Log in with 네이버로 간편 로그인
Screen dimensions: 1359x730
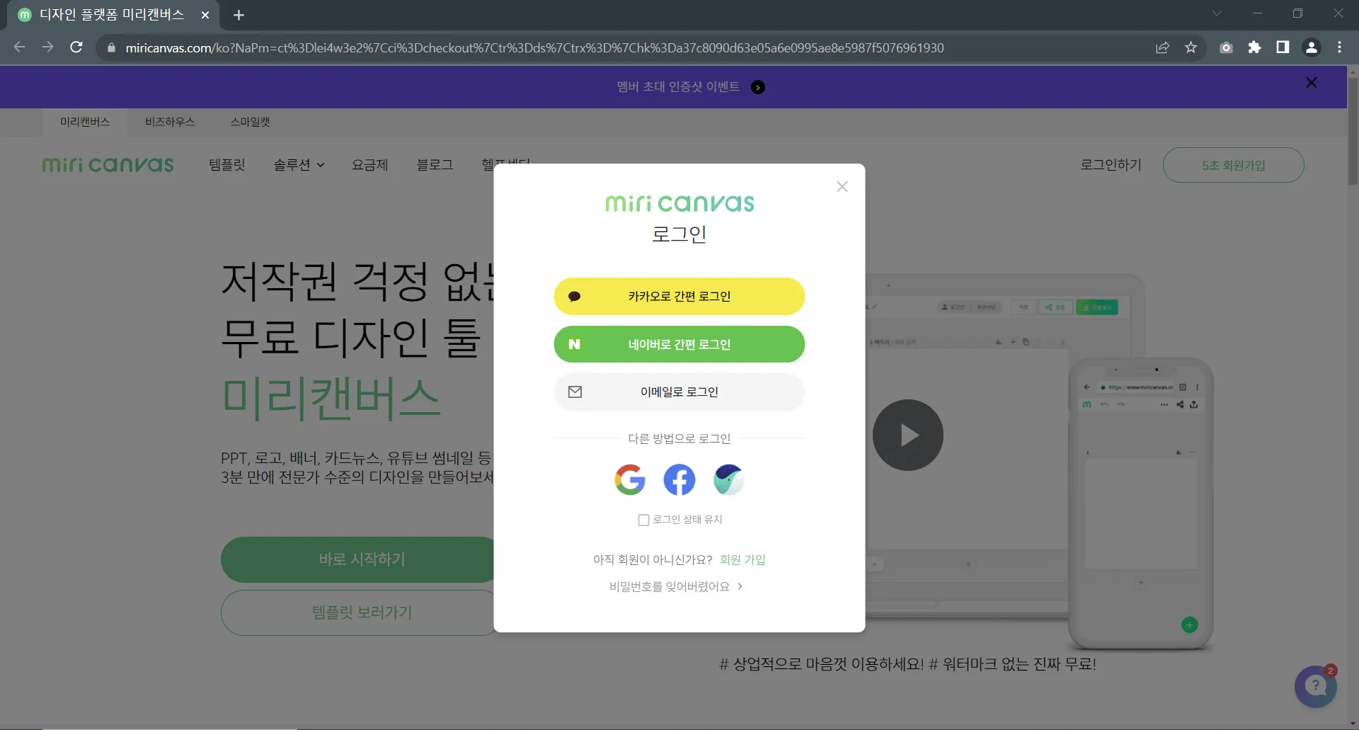pos(679,344)
